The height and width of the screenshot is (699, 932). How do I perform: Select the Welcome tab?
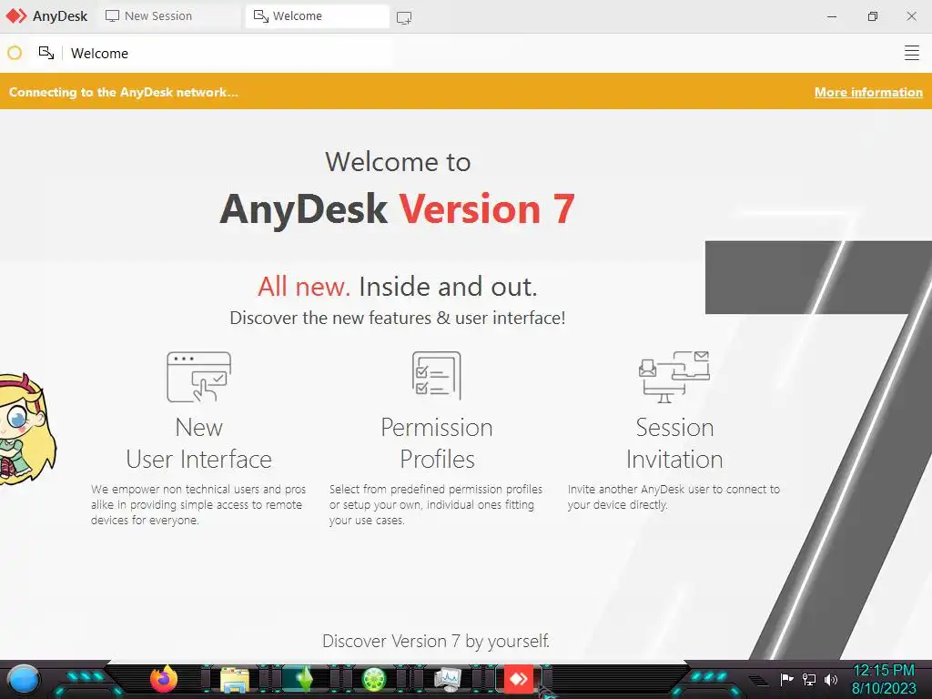317,16
